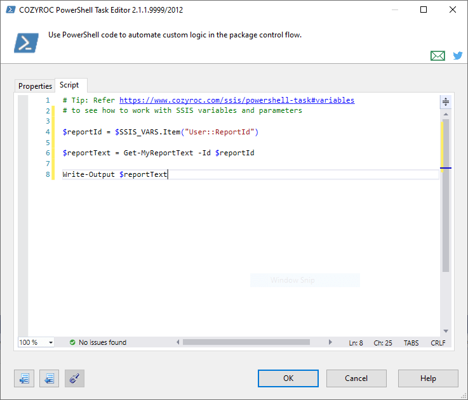This screenshot has height=400, width=468.
Task: Place cursor on the '$reportId = $SSIS_VARS.Item' line
Action: (161, 132)
